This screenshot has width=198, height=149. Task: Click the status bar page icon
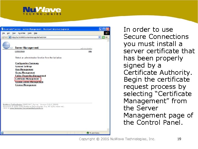coord(2,133)
